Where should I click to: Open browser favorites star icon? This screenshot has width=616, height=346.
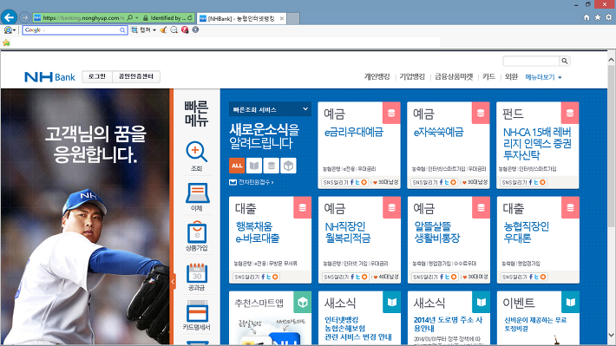[598, 17]
